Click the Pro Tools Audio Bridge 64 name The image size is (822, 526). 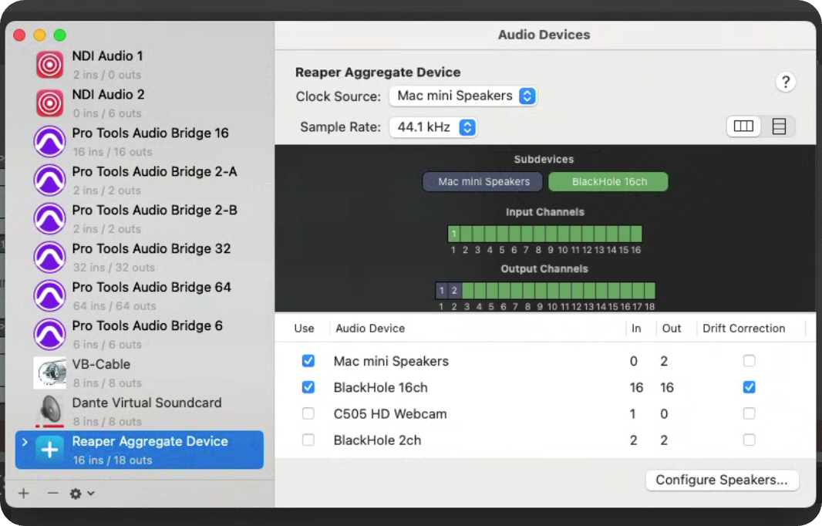151,288
